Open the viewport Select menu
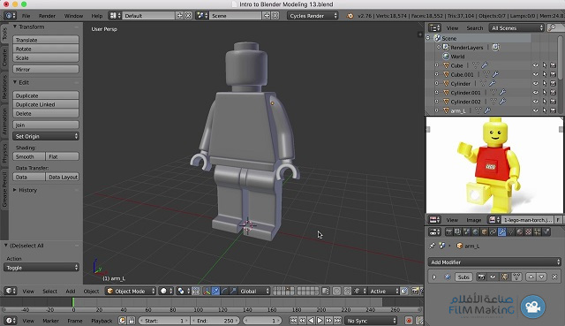 (x=49, y=291)
